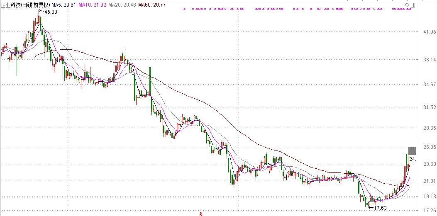
Task: Click the latest price tag starting with 24.
Action: coord(412,159)
